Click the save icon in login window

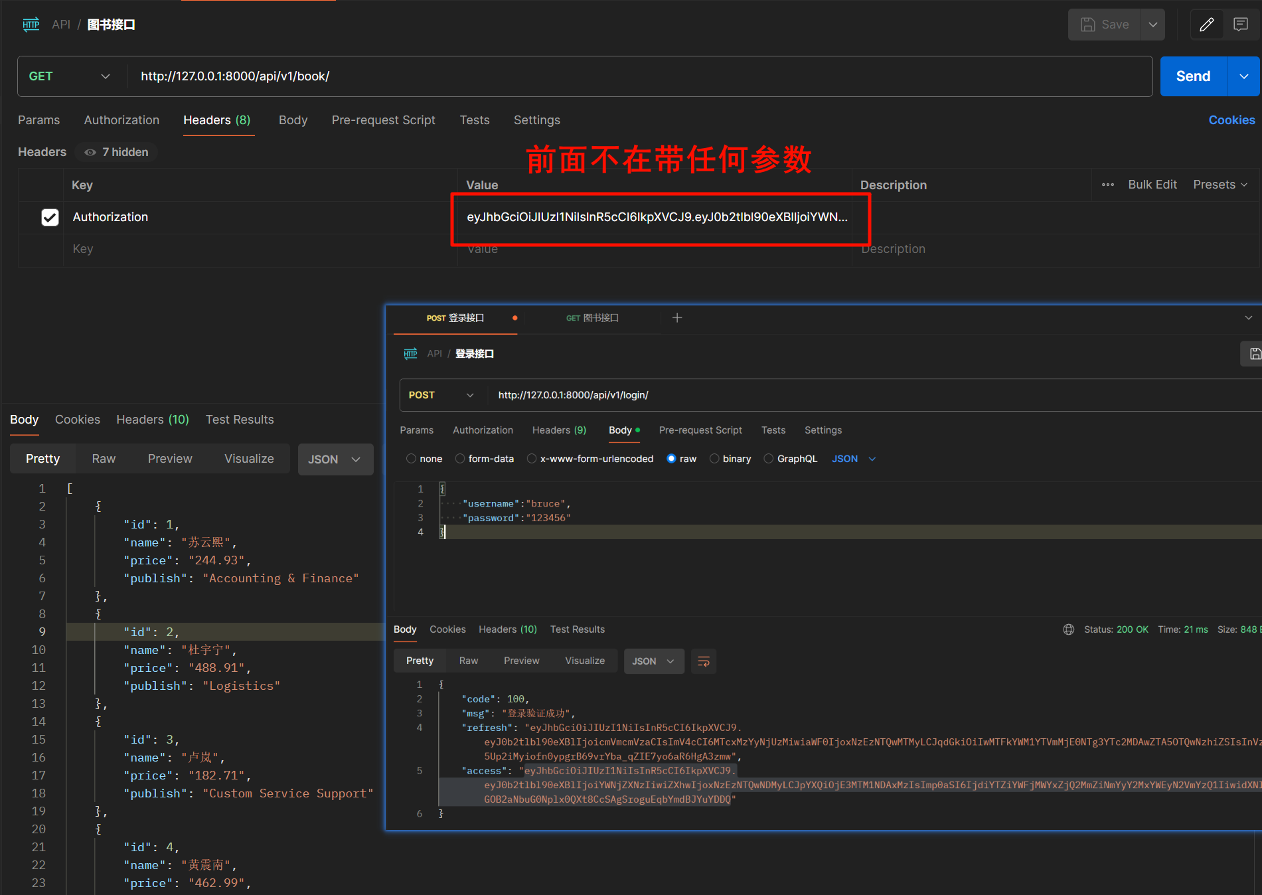(1254, 354)
